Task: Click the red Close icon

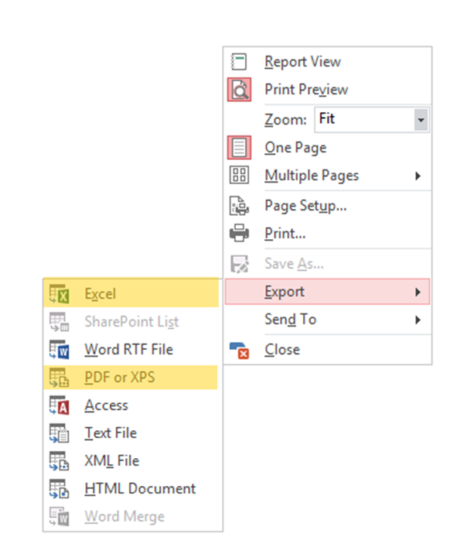Action: (240, 350)
